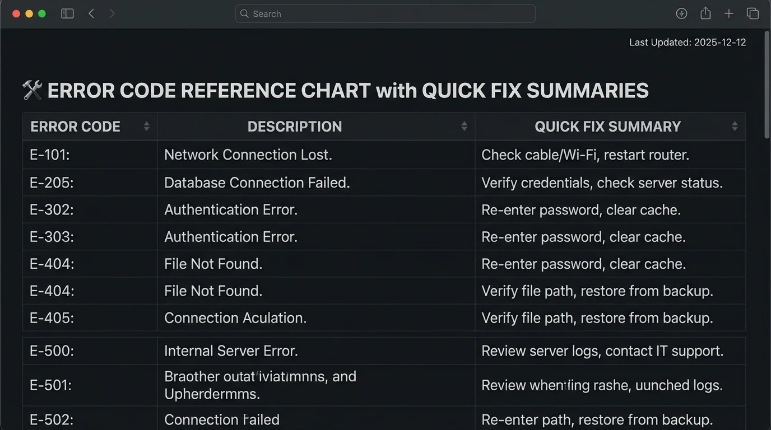Select the E-101 error code cell

coord(50,155)
